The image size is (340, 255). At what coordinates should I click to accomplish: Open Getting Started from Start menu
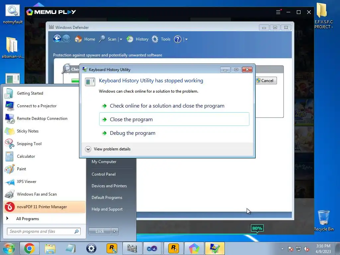coord(44,93)
